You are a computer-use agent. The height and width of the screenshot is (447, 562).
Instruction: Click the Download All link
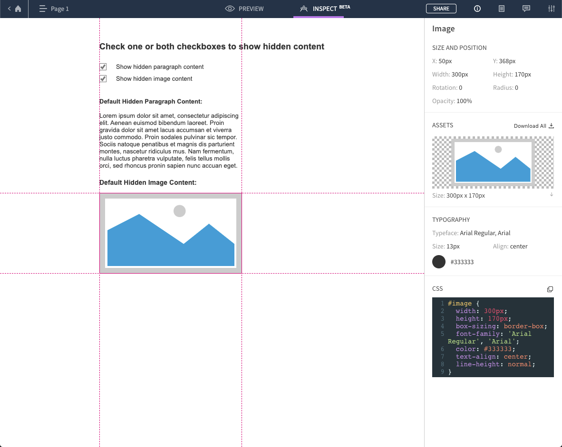[530, 126]
